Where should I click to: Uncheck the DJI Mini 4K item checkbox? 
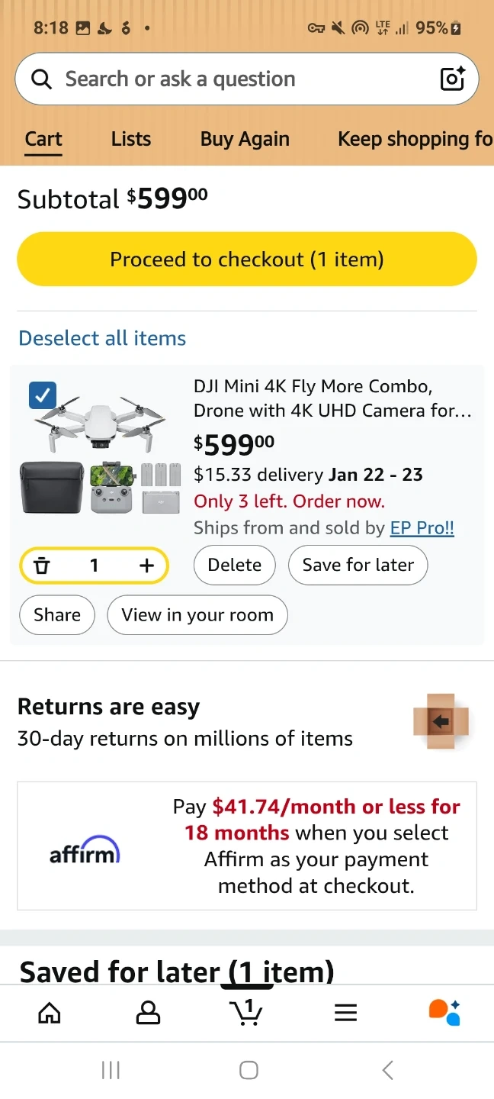(43, 395)
